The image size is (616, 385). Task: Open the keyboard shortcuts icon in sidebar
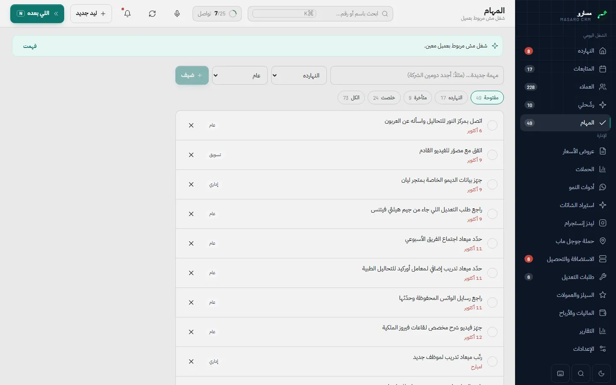click(560, 373)
